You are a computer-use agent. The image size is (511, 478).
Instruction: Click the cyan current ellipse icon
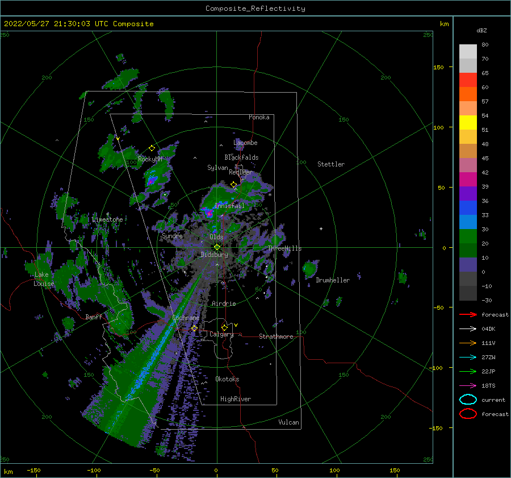pyautogui.click(x=468, y=400)
